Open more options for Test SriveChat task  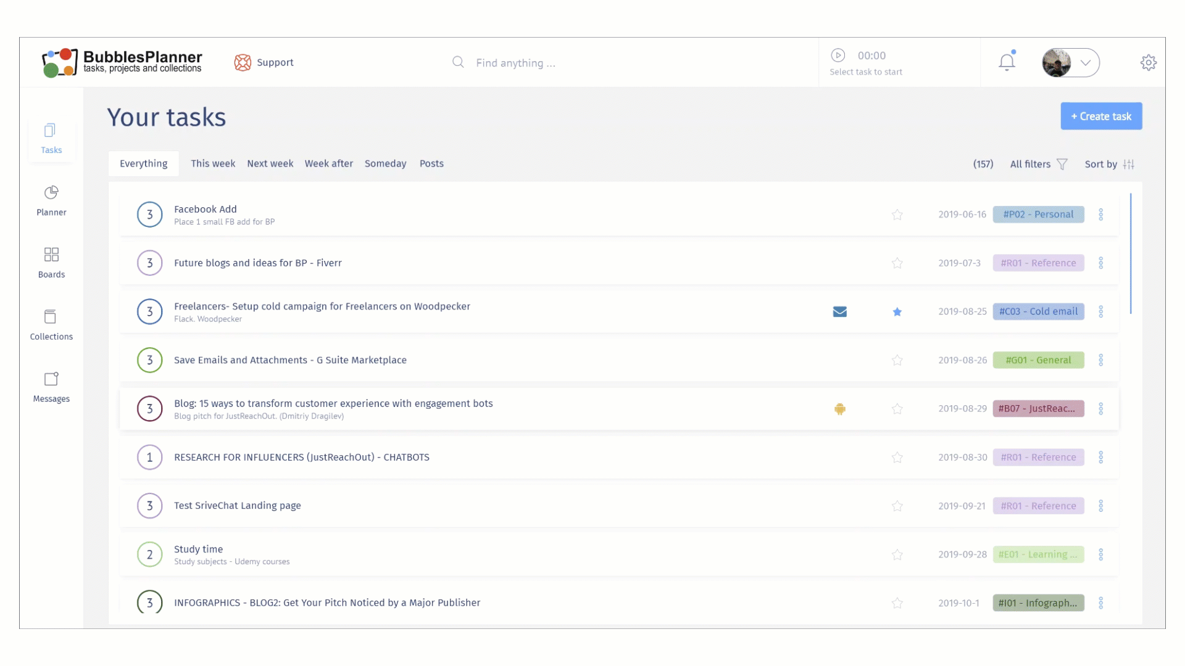pos(1100,506)
